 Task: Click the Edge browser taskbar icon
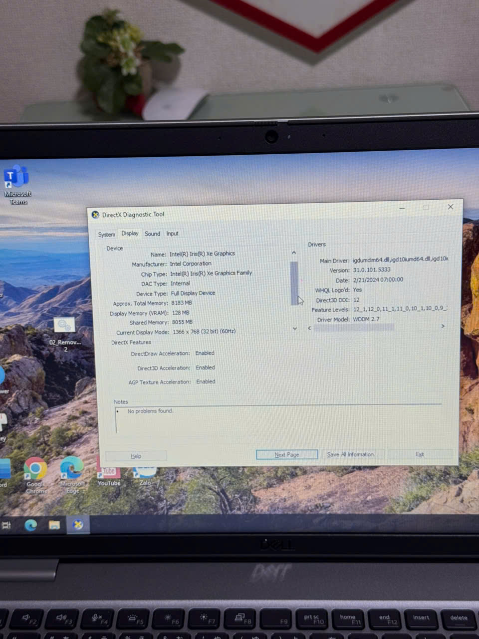point(30,525)
